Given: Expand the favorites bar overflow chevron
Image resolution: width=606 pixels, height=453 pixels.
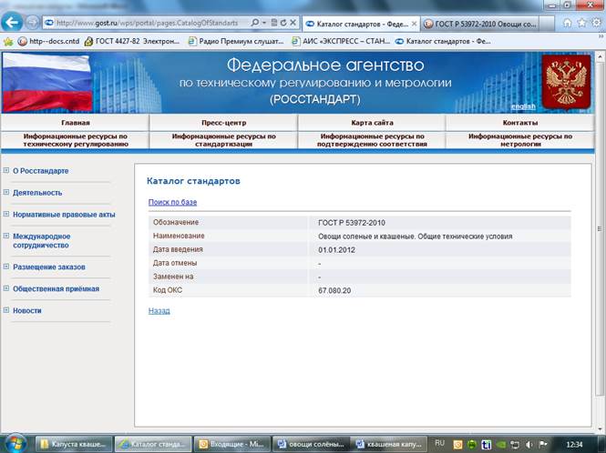Looking at the screenshot, I should 601,36.
